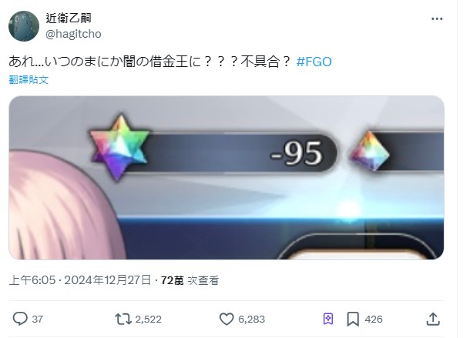Click the #FGO hashtag link
Viewport: 463px width, 338px height.
coord(314,62)
